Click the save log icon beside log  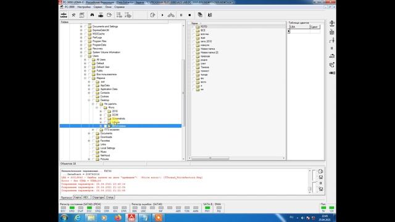[321, 178]
